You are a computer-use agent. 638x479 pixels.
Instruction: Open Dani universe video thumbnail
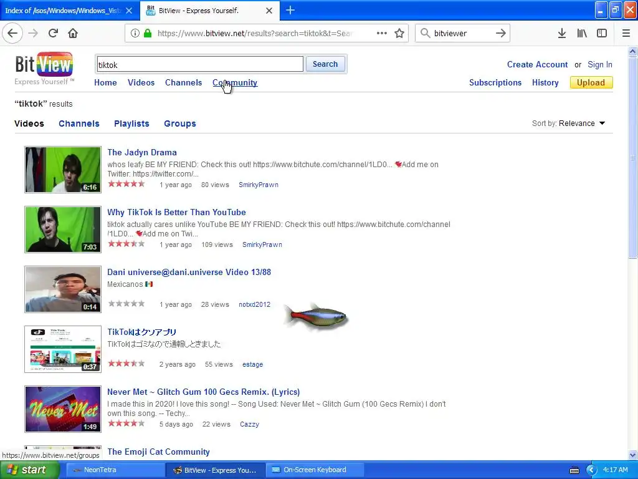63,289
